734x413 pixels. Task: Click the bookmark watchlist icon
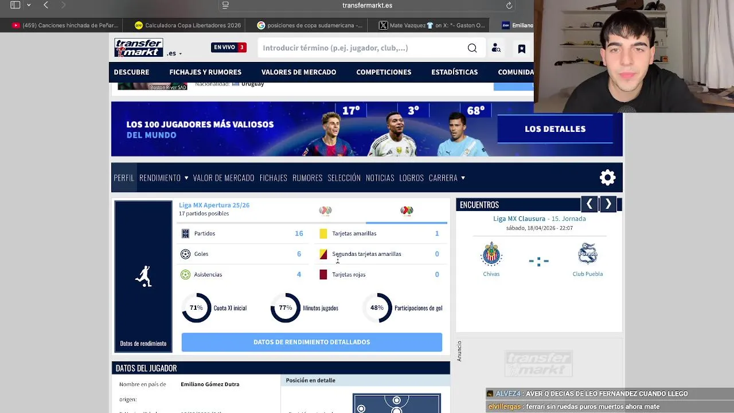coord(521,49)
